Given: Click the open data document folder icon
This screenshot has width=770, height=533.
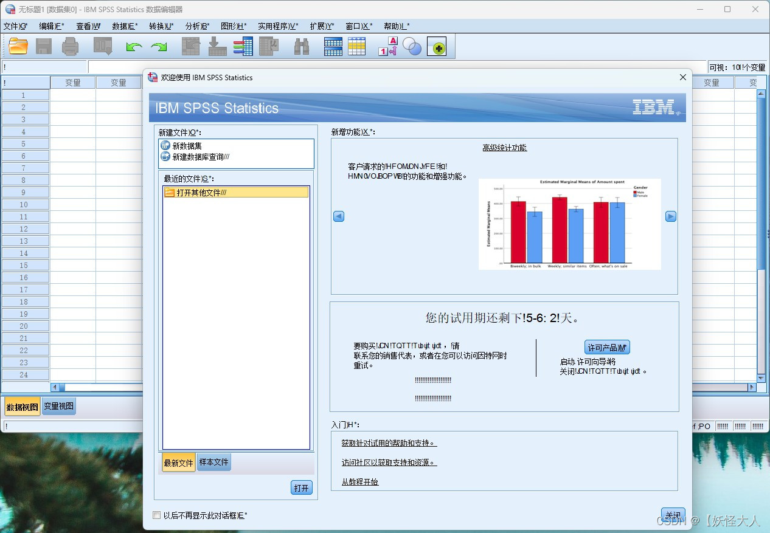Looking at the screenshot, I should (x=18, y=46).
